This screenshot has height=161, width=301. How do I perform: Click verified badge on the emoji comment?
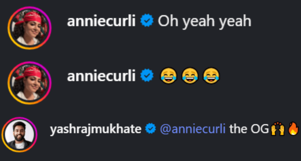pyautogui.click(x=147, y=75)
